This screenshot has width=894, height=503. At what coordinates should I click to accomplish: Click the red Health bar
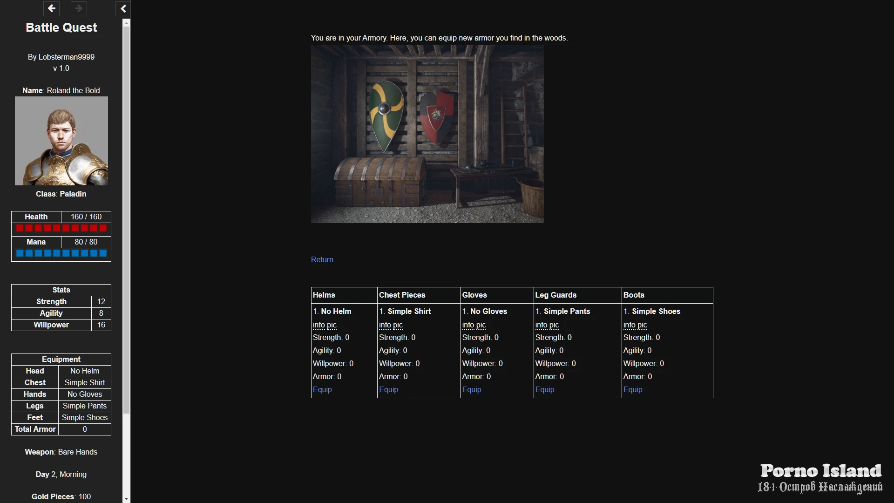tap(61, 228)
